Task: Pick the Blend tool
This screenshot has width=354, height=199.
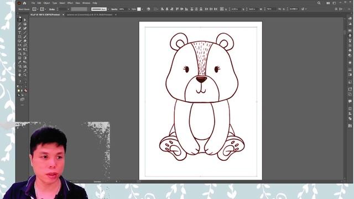Action: point(25,62)
